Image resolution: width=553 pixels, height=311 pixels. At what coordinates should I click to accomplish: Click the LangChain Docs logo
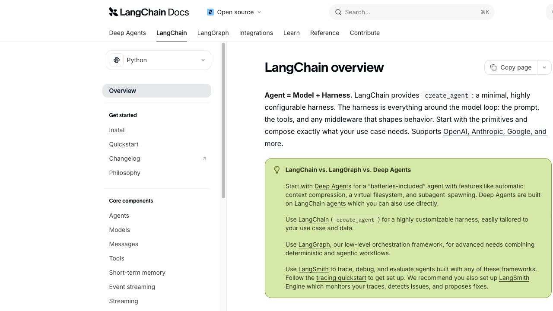pos(149,12)
